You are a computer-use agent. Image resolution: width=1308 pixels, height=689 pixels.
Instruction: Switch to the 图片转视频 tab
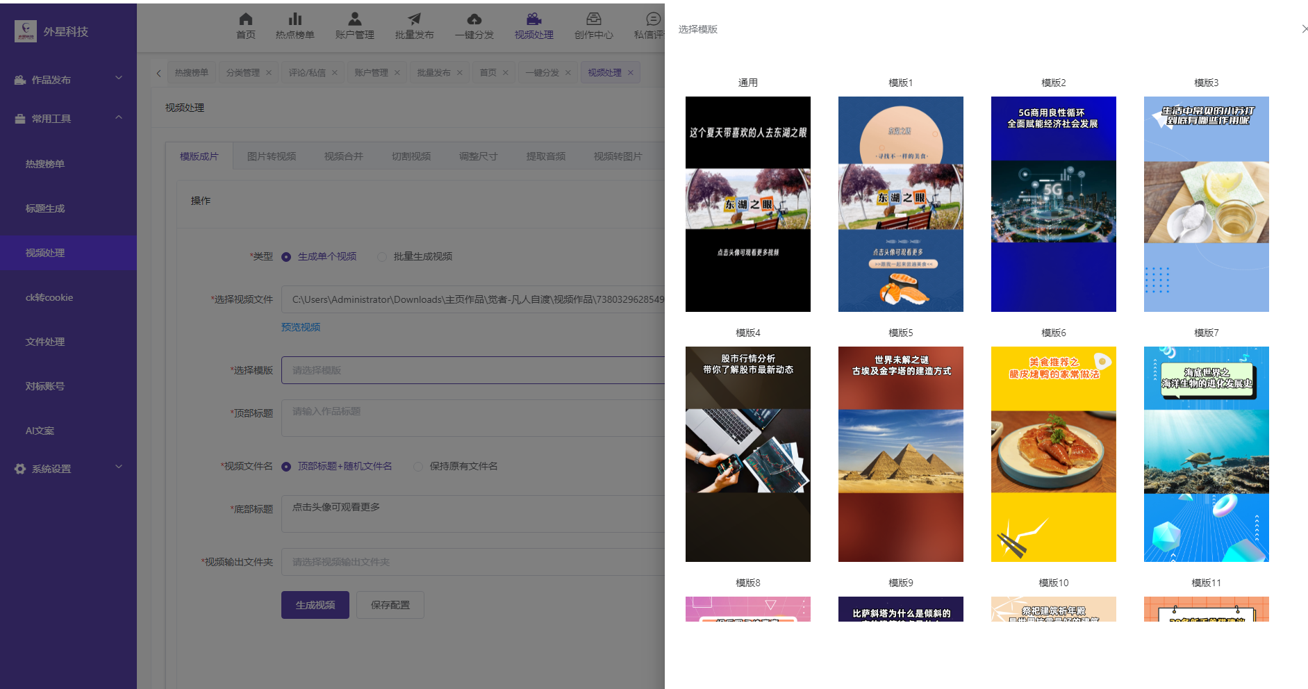[272, 156]
